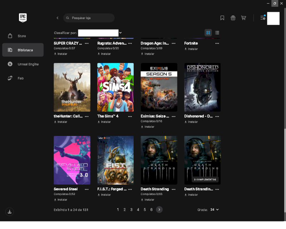286x229 pixels.
Task: Click Instalar under The Sims 4
Action: coord(104,122)
